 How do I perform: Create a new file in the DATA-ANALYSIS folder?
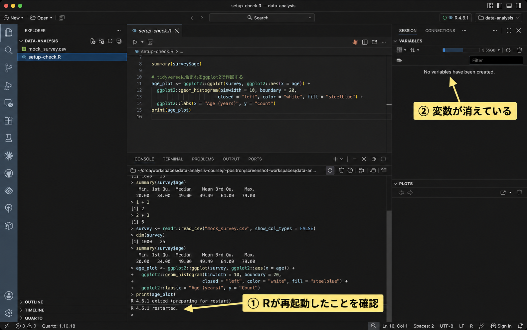93,41
